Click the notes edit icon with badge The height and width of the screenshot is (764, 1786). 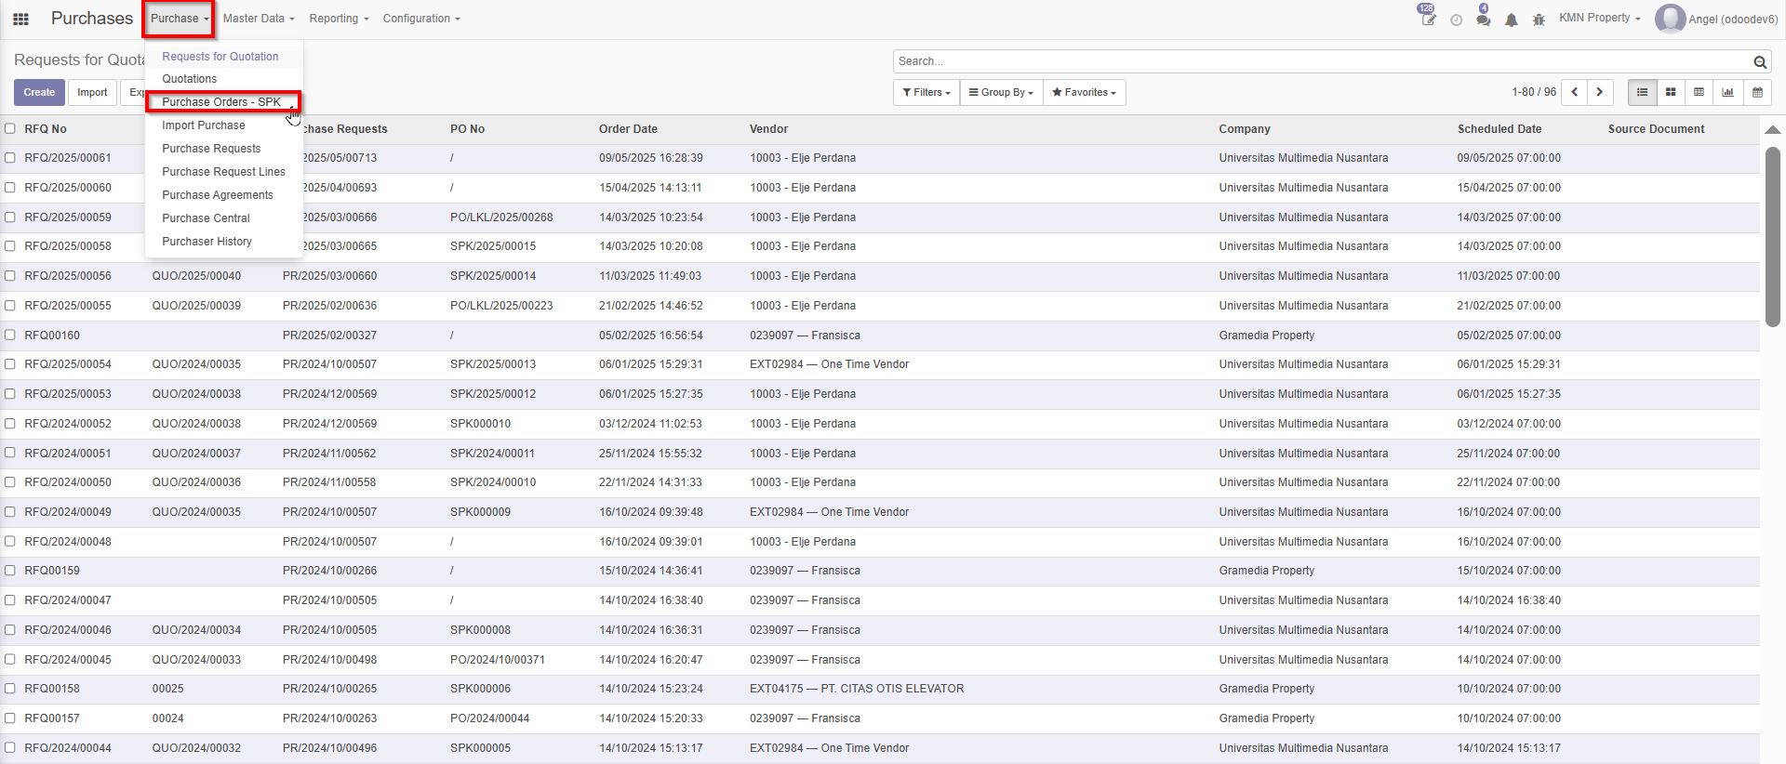tap(1428, 19)
